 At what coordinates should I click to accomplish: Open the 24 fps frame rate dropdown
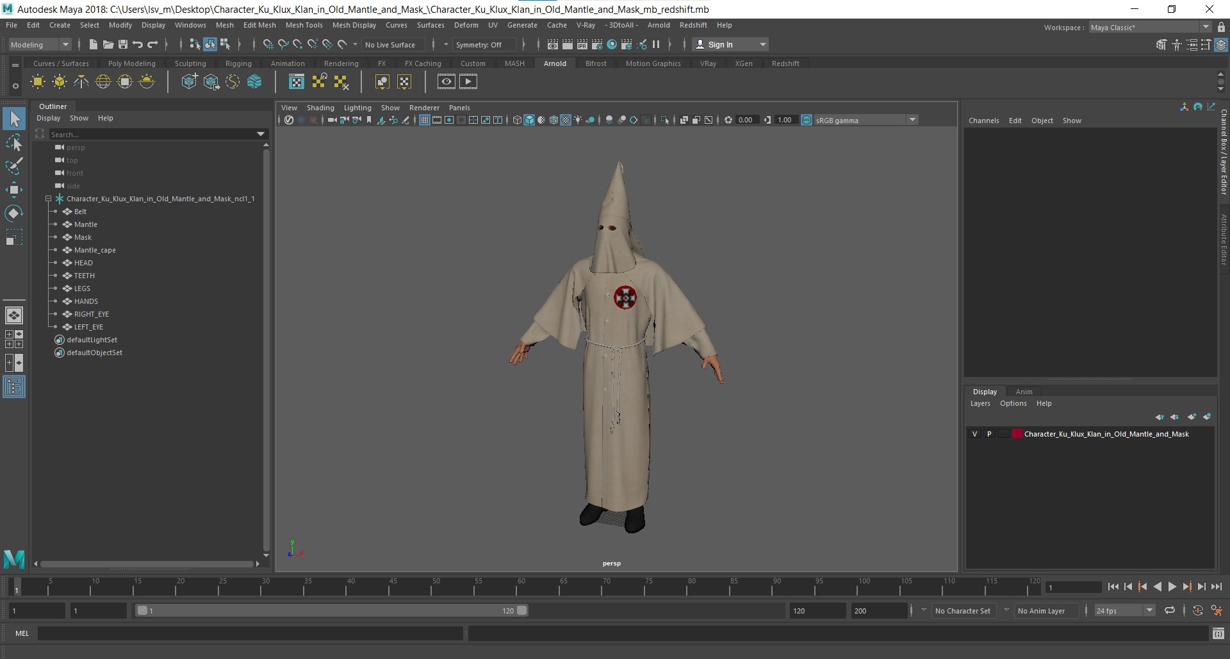coord(1124,610)
